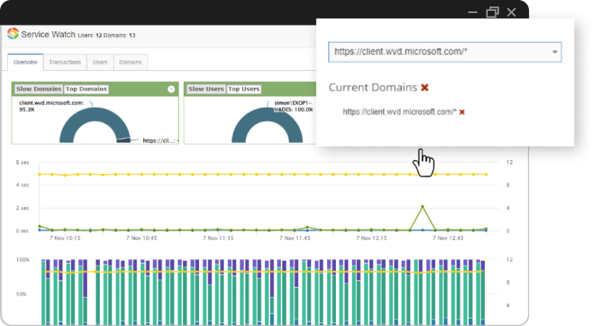Click into the domain URL combo box field
This screenshot has width=595, height=326.
[x=444, y=52]
